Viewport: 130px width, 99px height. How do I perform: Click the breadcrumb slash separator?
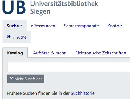tap(14, 38)
